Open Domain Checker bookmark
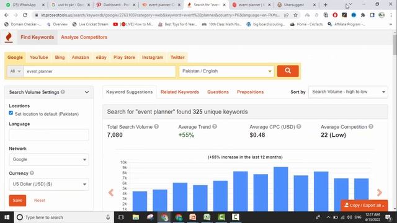This screenshot has width=397, height=223. coord(23,24)
